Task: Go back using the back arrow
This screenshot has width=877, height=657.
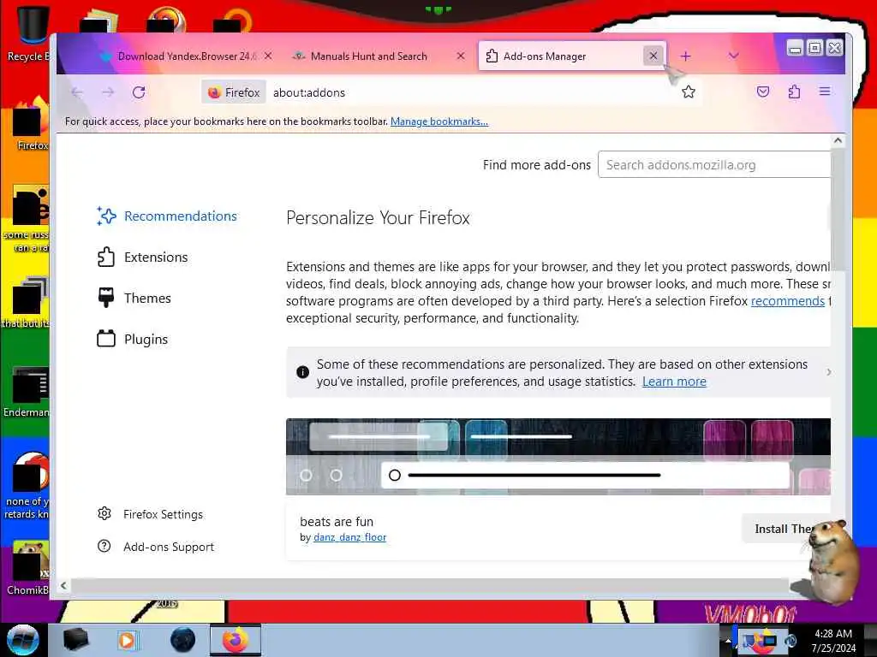Action: point(77,92)
